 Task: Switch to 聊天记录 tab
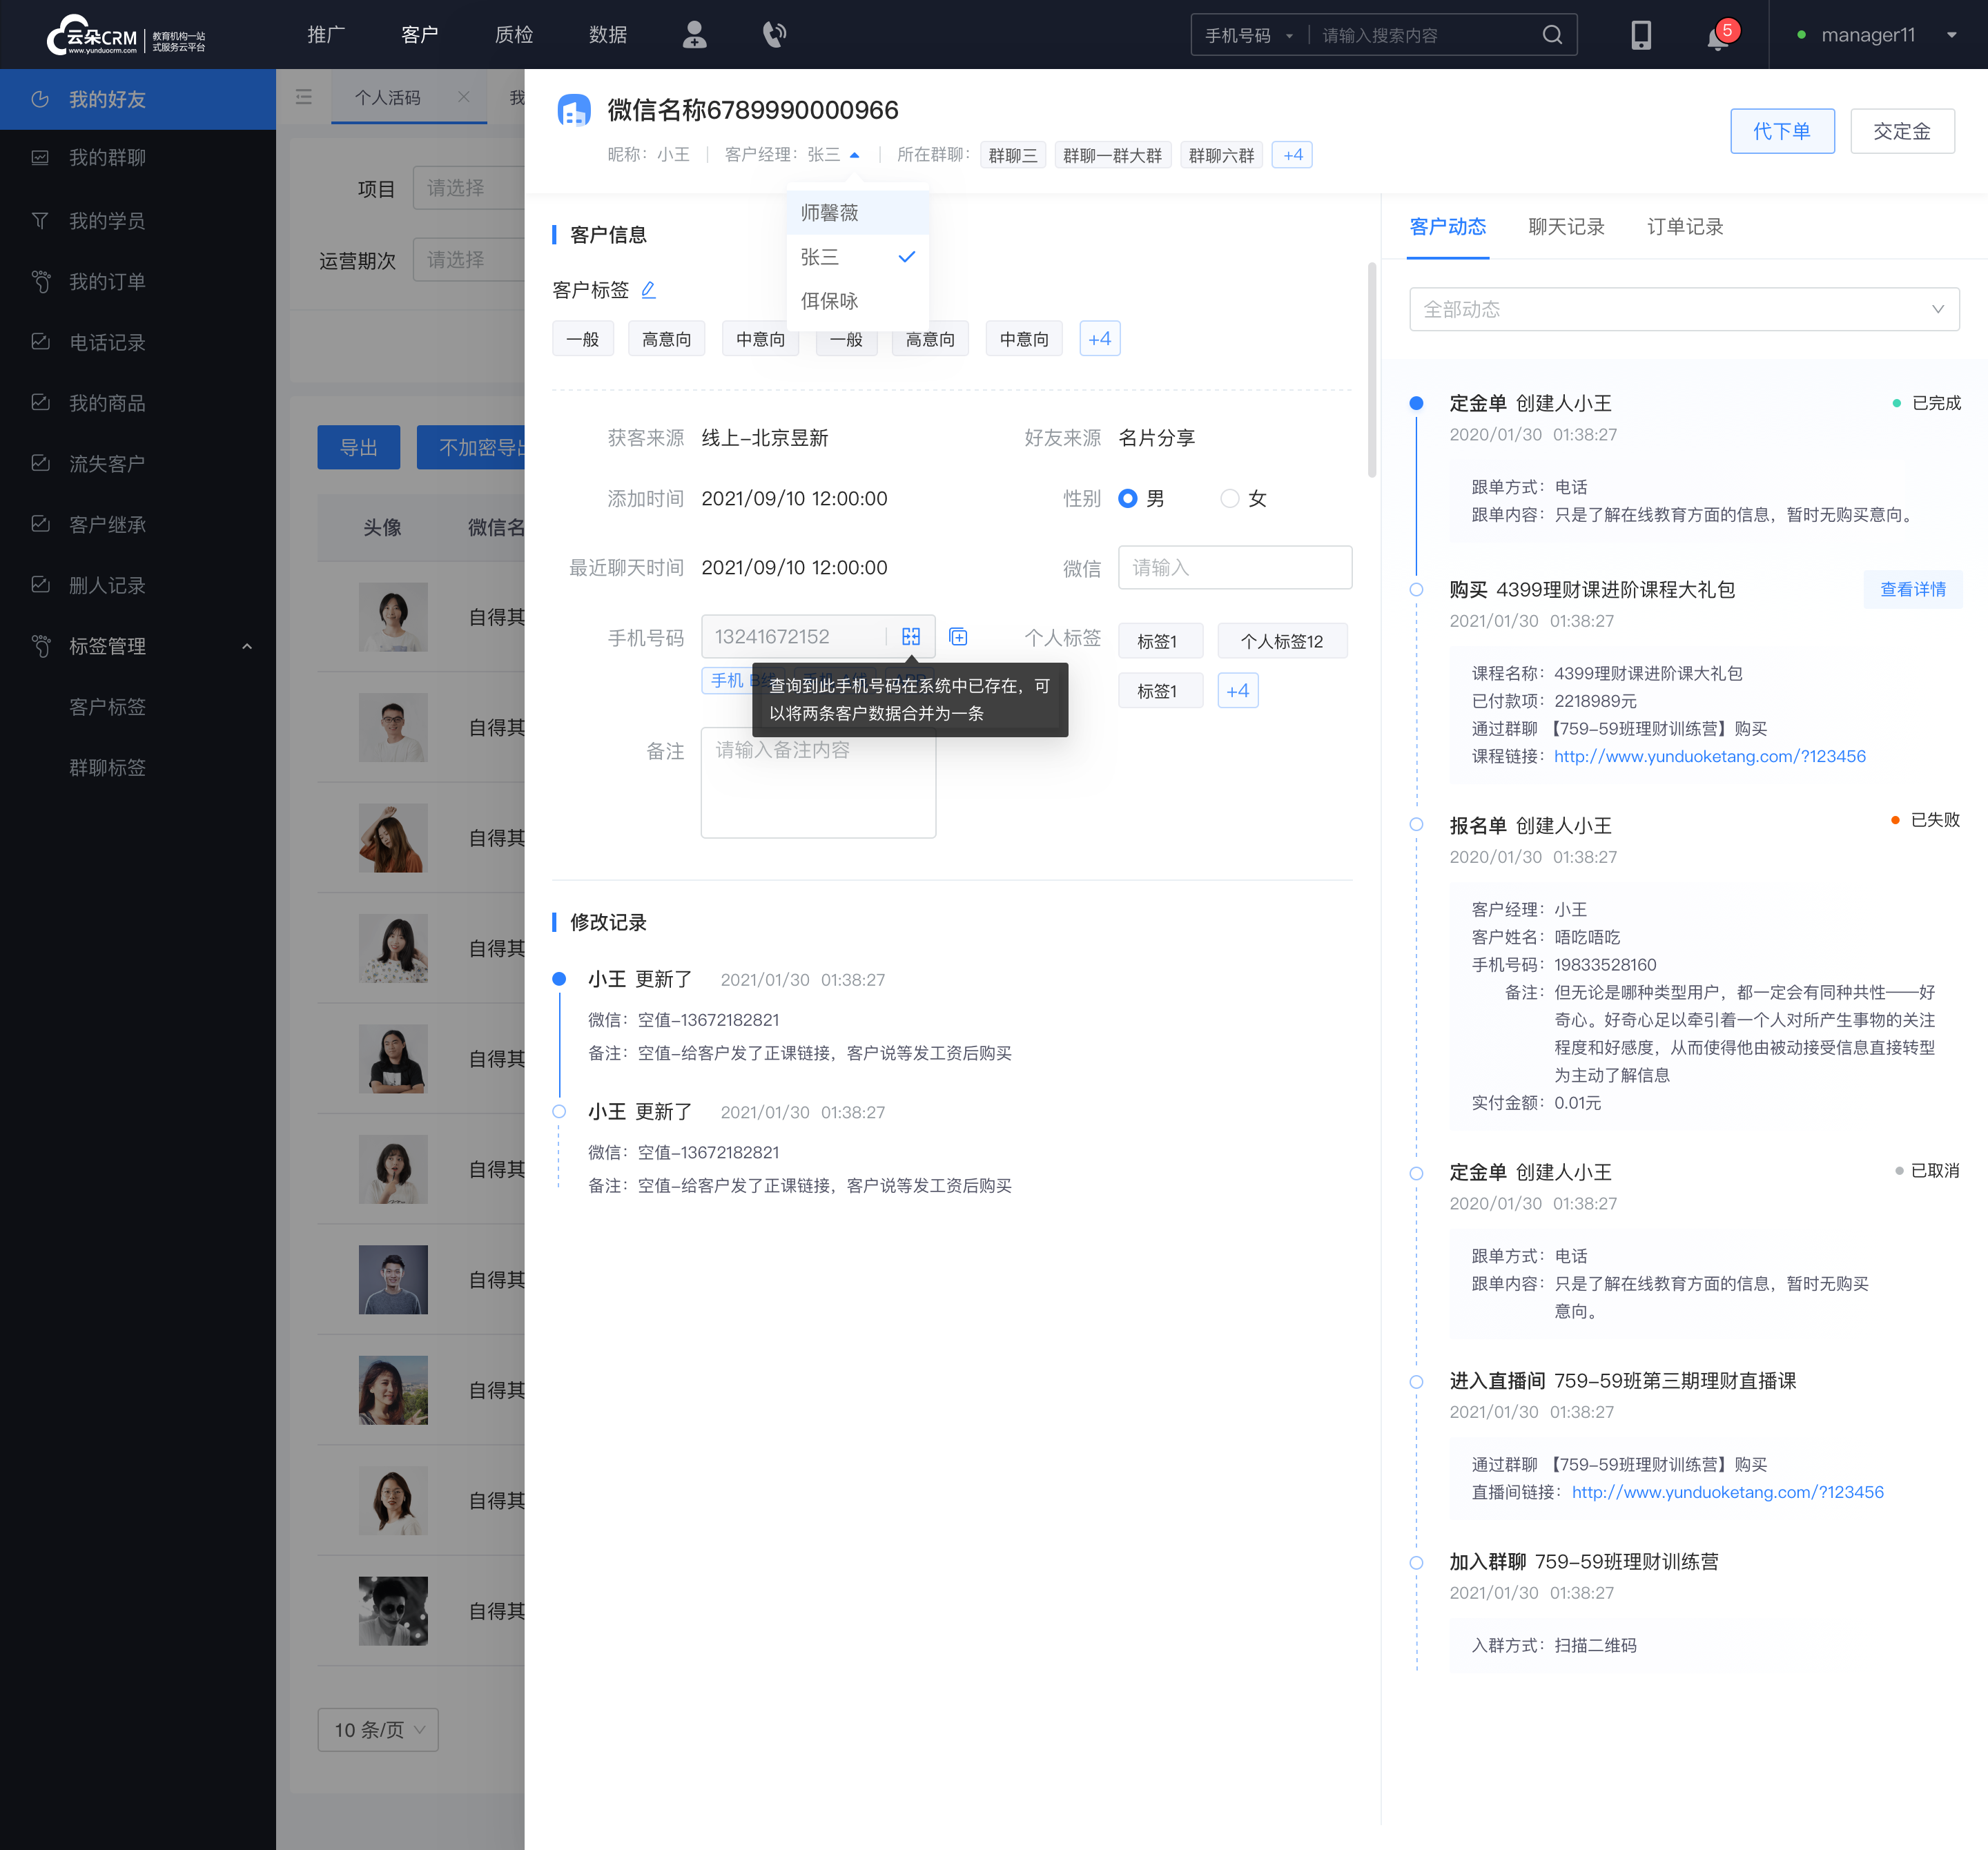point(1563,226)
